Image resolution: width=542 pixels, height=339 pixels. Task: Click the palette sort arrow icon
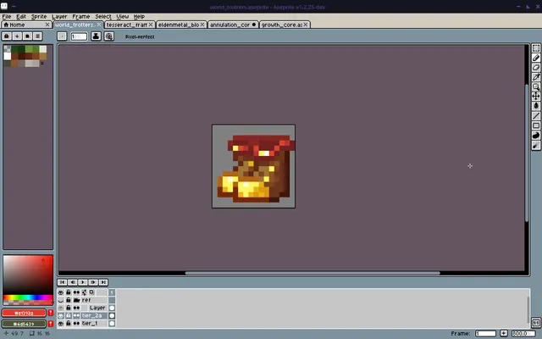click(x=17, y=36)
